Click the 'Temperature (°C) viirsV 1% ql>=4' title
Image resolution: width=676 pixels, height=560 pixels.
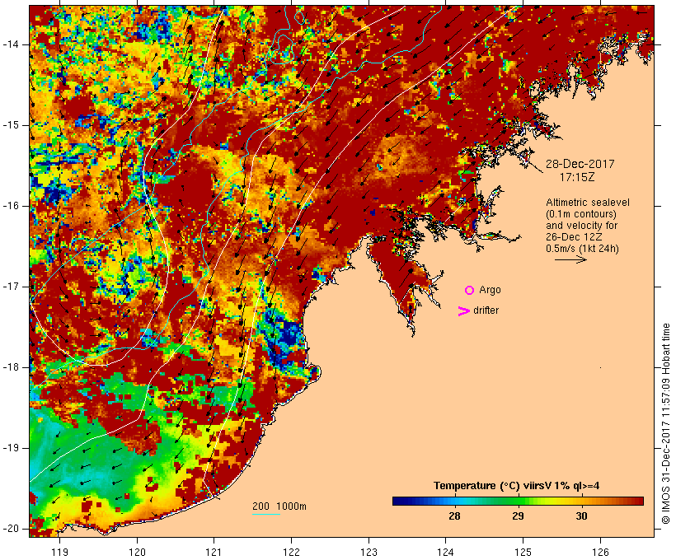click(517, 486)
